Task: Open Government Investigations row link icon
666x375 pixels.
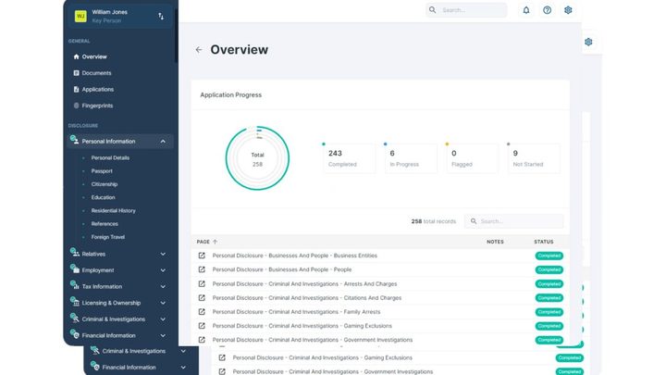Action: 202,340
